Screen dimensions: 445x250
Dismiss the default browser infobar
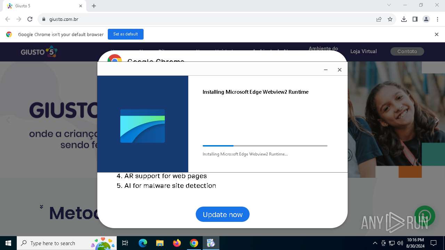click(x=437, y=34)
